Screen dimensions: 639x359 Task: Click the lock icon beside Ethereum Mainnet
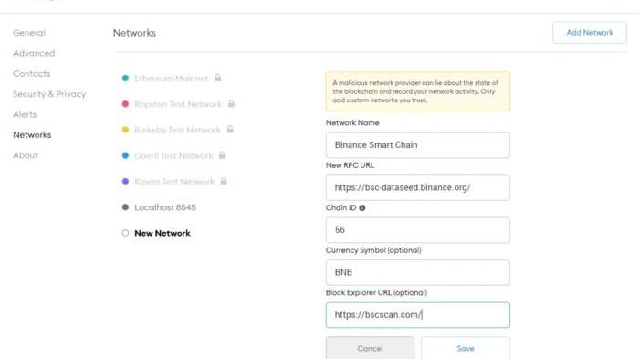coord(217,78)
